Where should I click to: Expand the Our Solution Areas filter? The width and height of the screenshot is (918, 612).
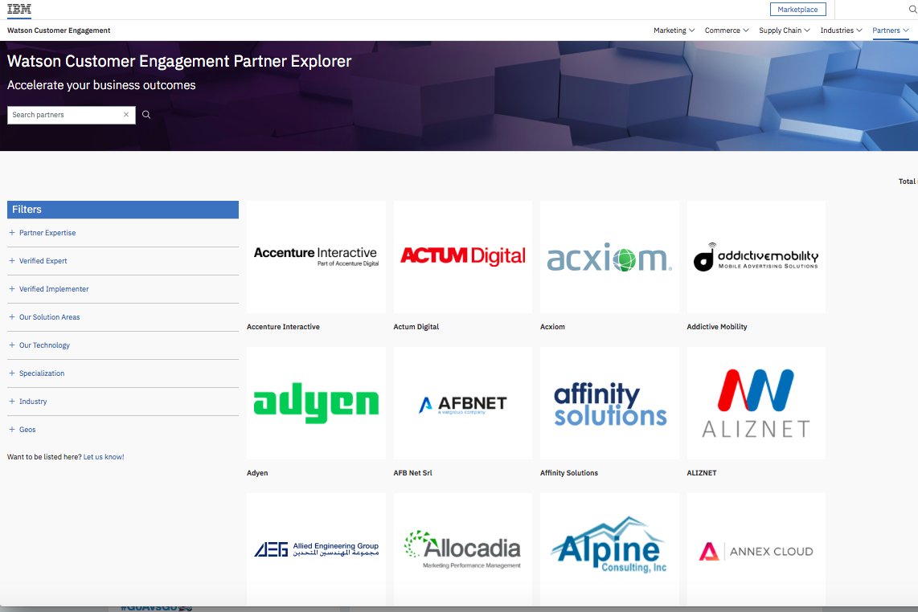coord(50,316)
